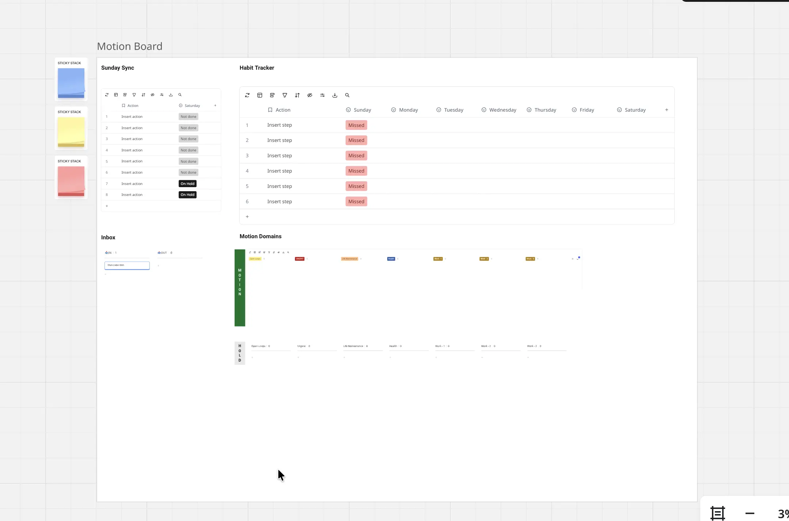Click the Habit Tracker table layout icon
Image resolution: width=789 pixels, height=521 pixels.
click(260, 95)
